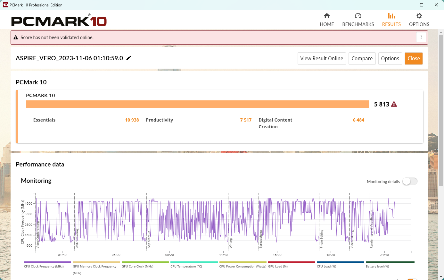Image resolution: width=444 pixels, height=280 pixels.
Task: Click the 11:40 time label on the chart axis
Action: [223, 255]
